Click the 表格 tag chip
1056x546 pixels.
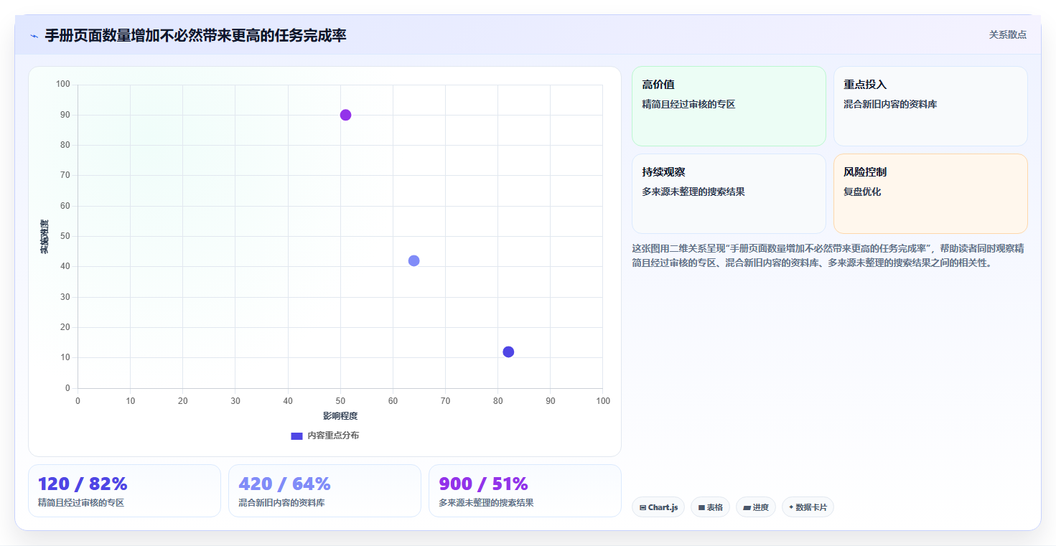(710, 507)
